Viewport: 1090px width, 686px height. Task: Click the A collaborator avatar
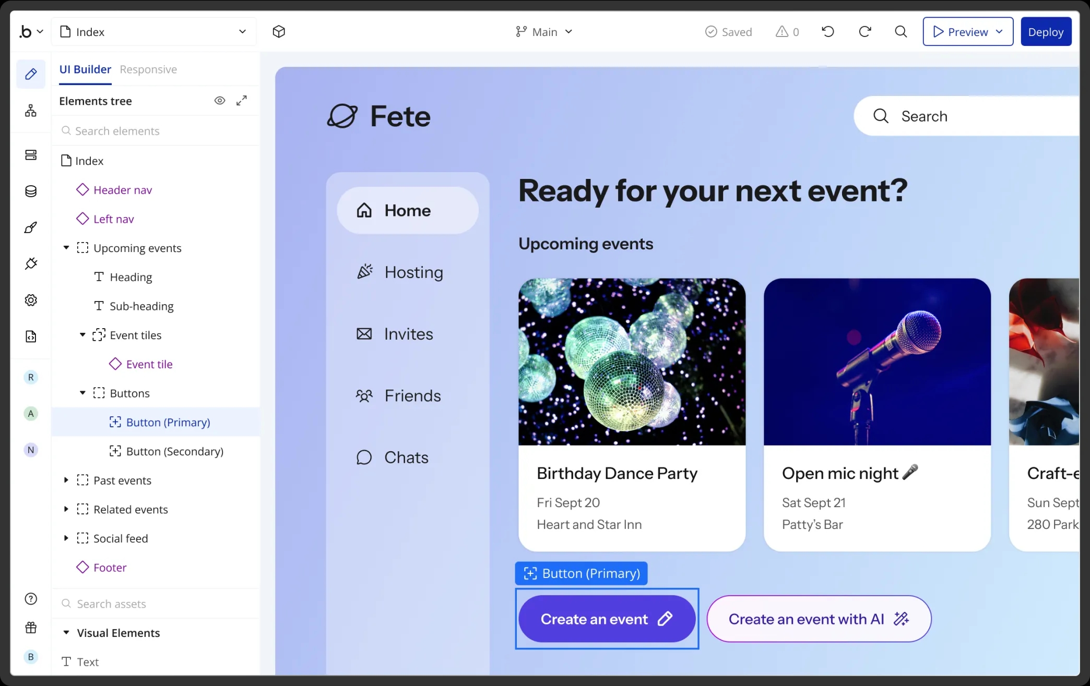point(31,414)
